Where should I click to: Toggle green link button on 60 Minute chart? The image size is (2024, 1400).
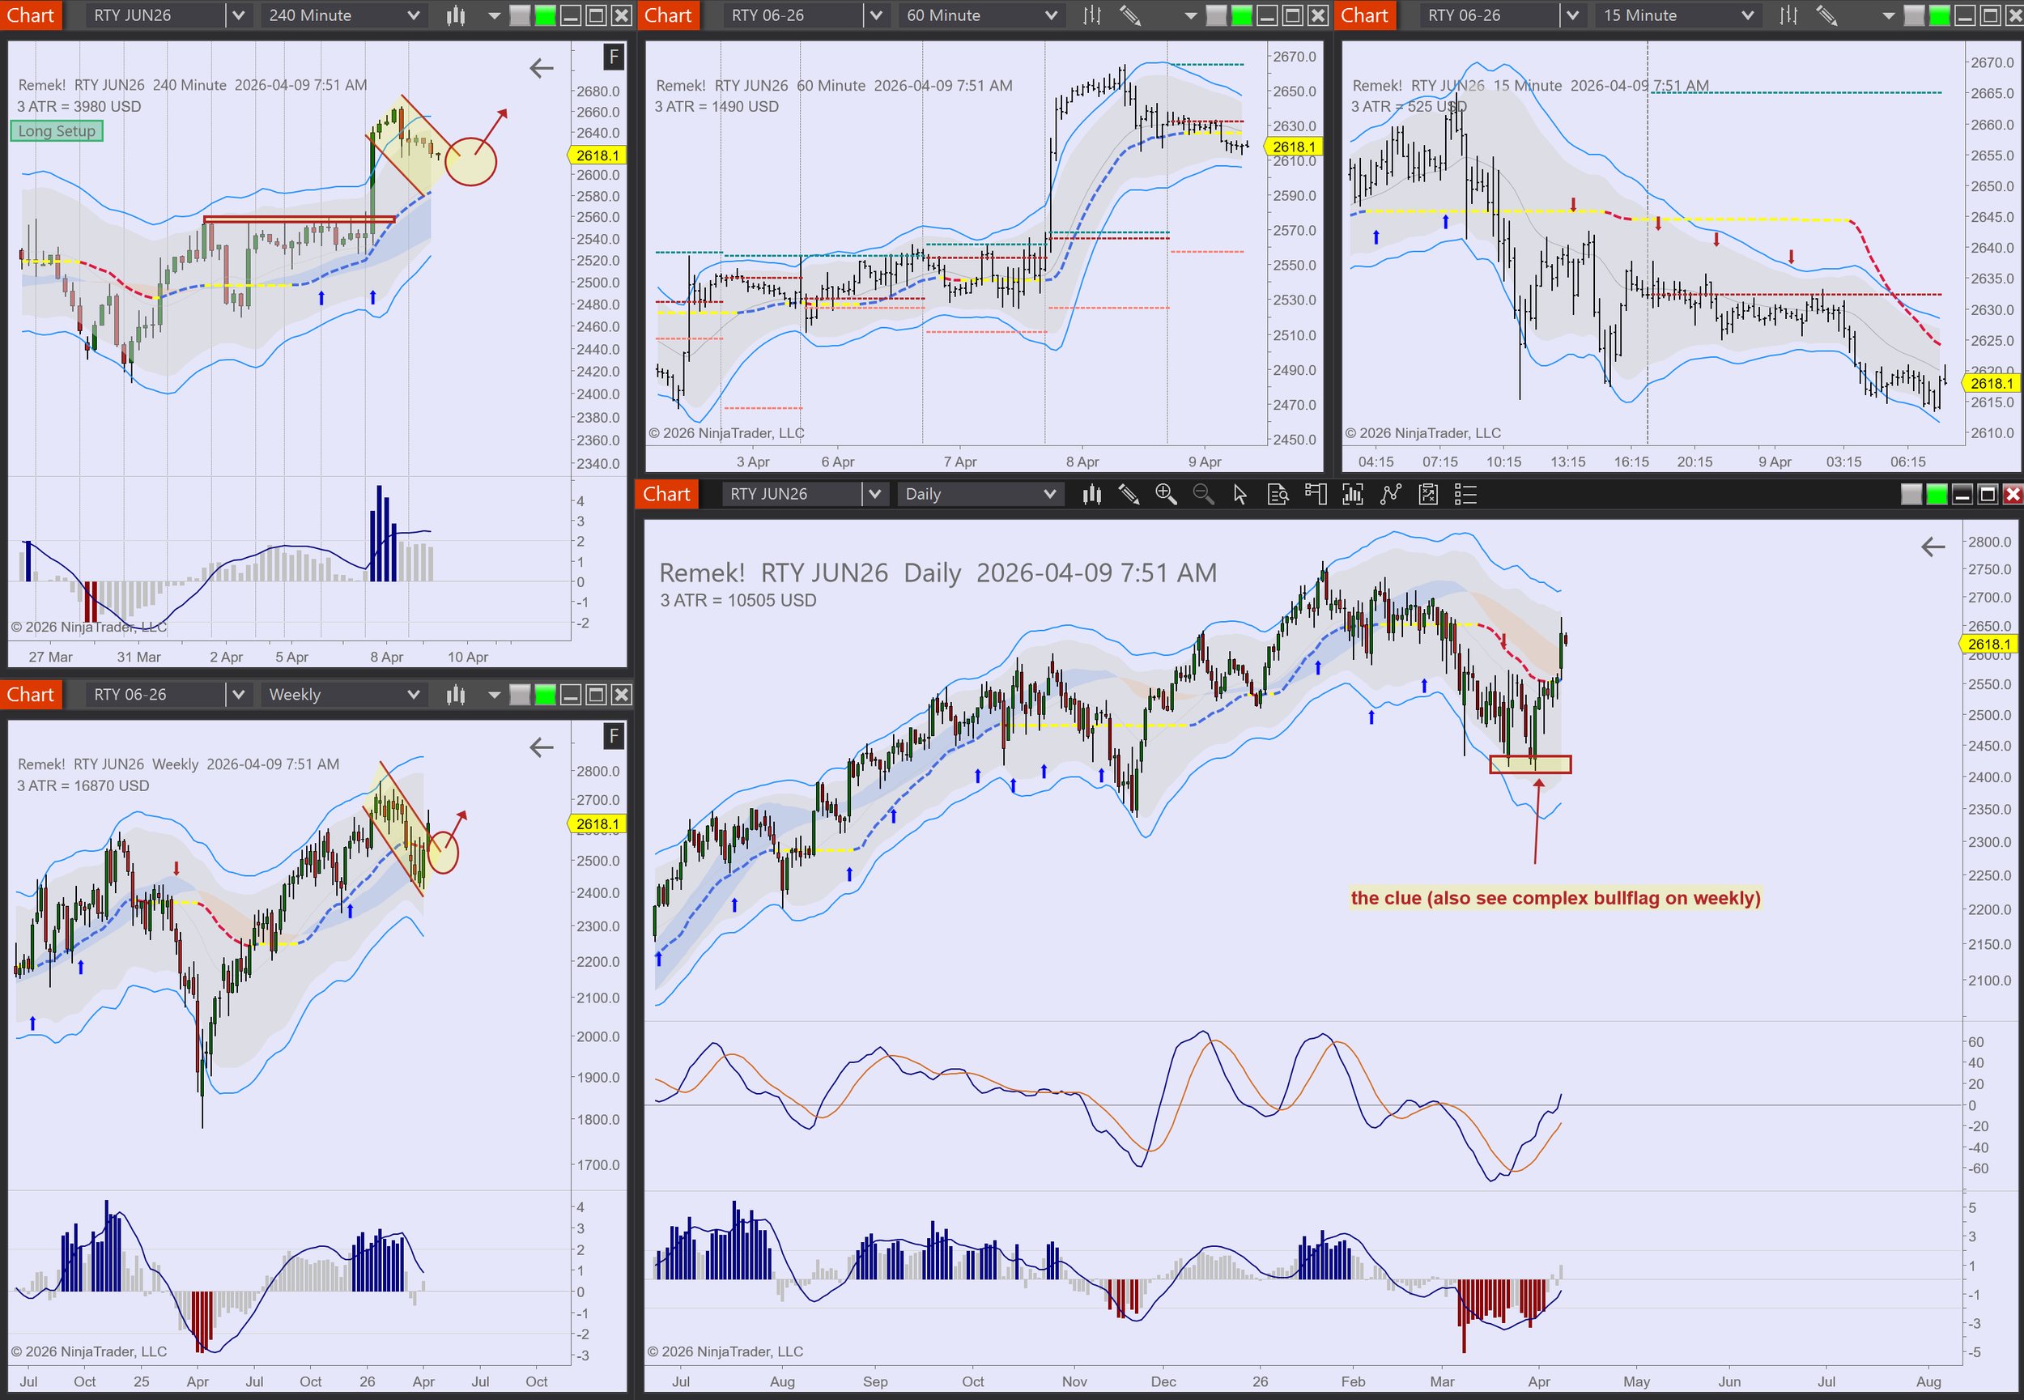point(1242,15)
